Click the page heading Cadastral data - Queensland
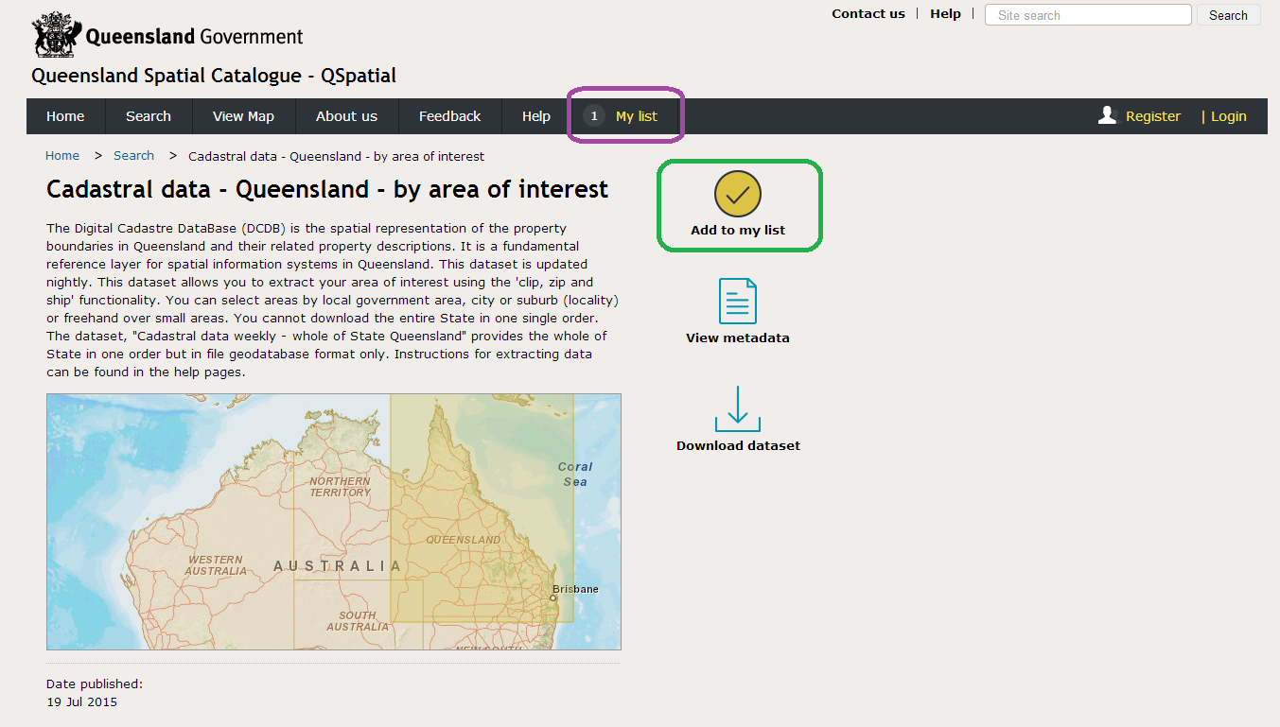 pyautogui.click(x=327, y=190)
